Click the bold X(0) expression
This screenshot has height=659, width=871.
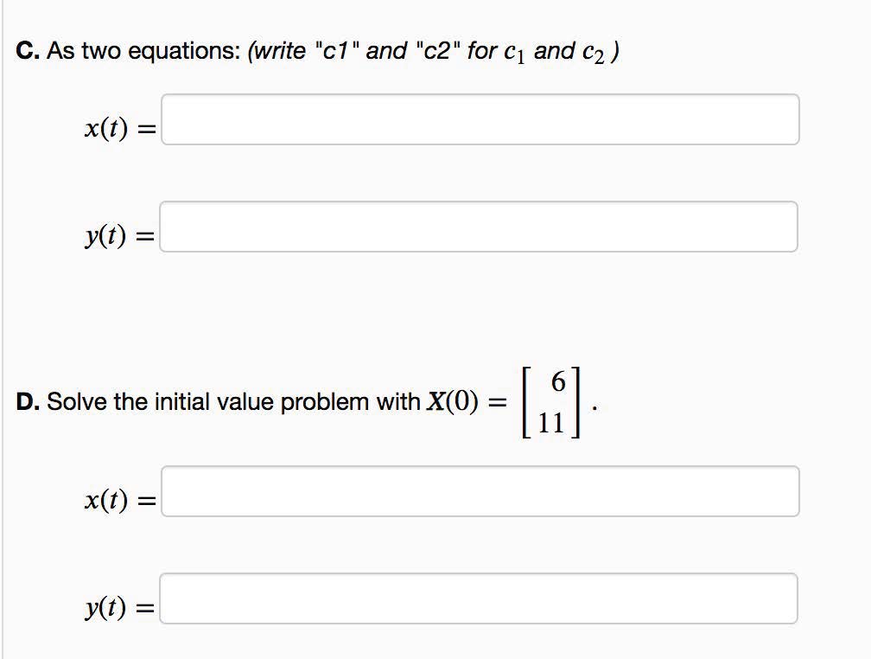point(451,402)
